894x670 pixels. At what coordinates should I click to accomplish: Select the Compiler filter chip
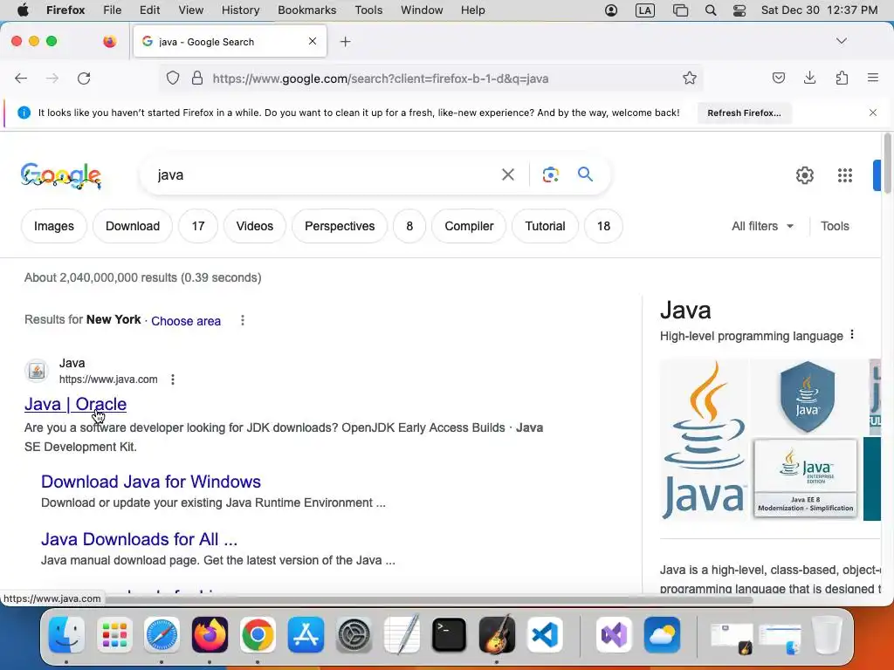(469, 226)
